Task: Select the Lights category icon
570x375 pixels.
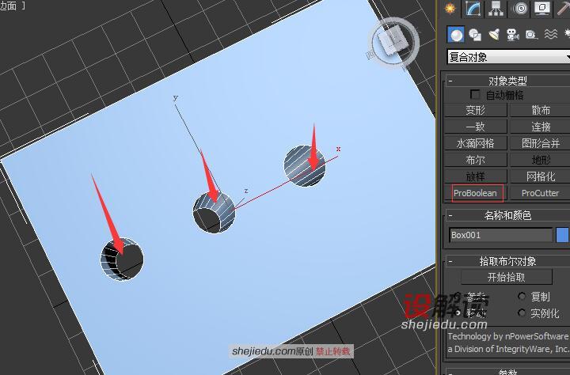Action: 494,35
